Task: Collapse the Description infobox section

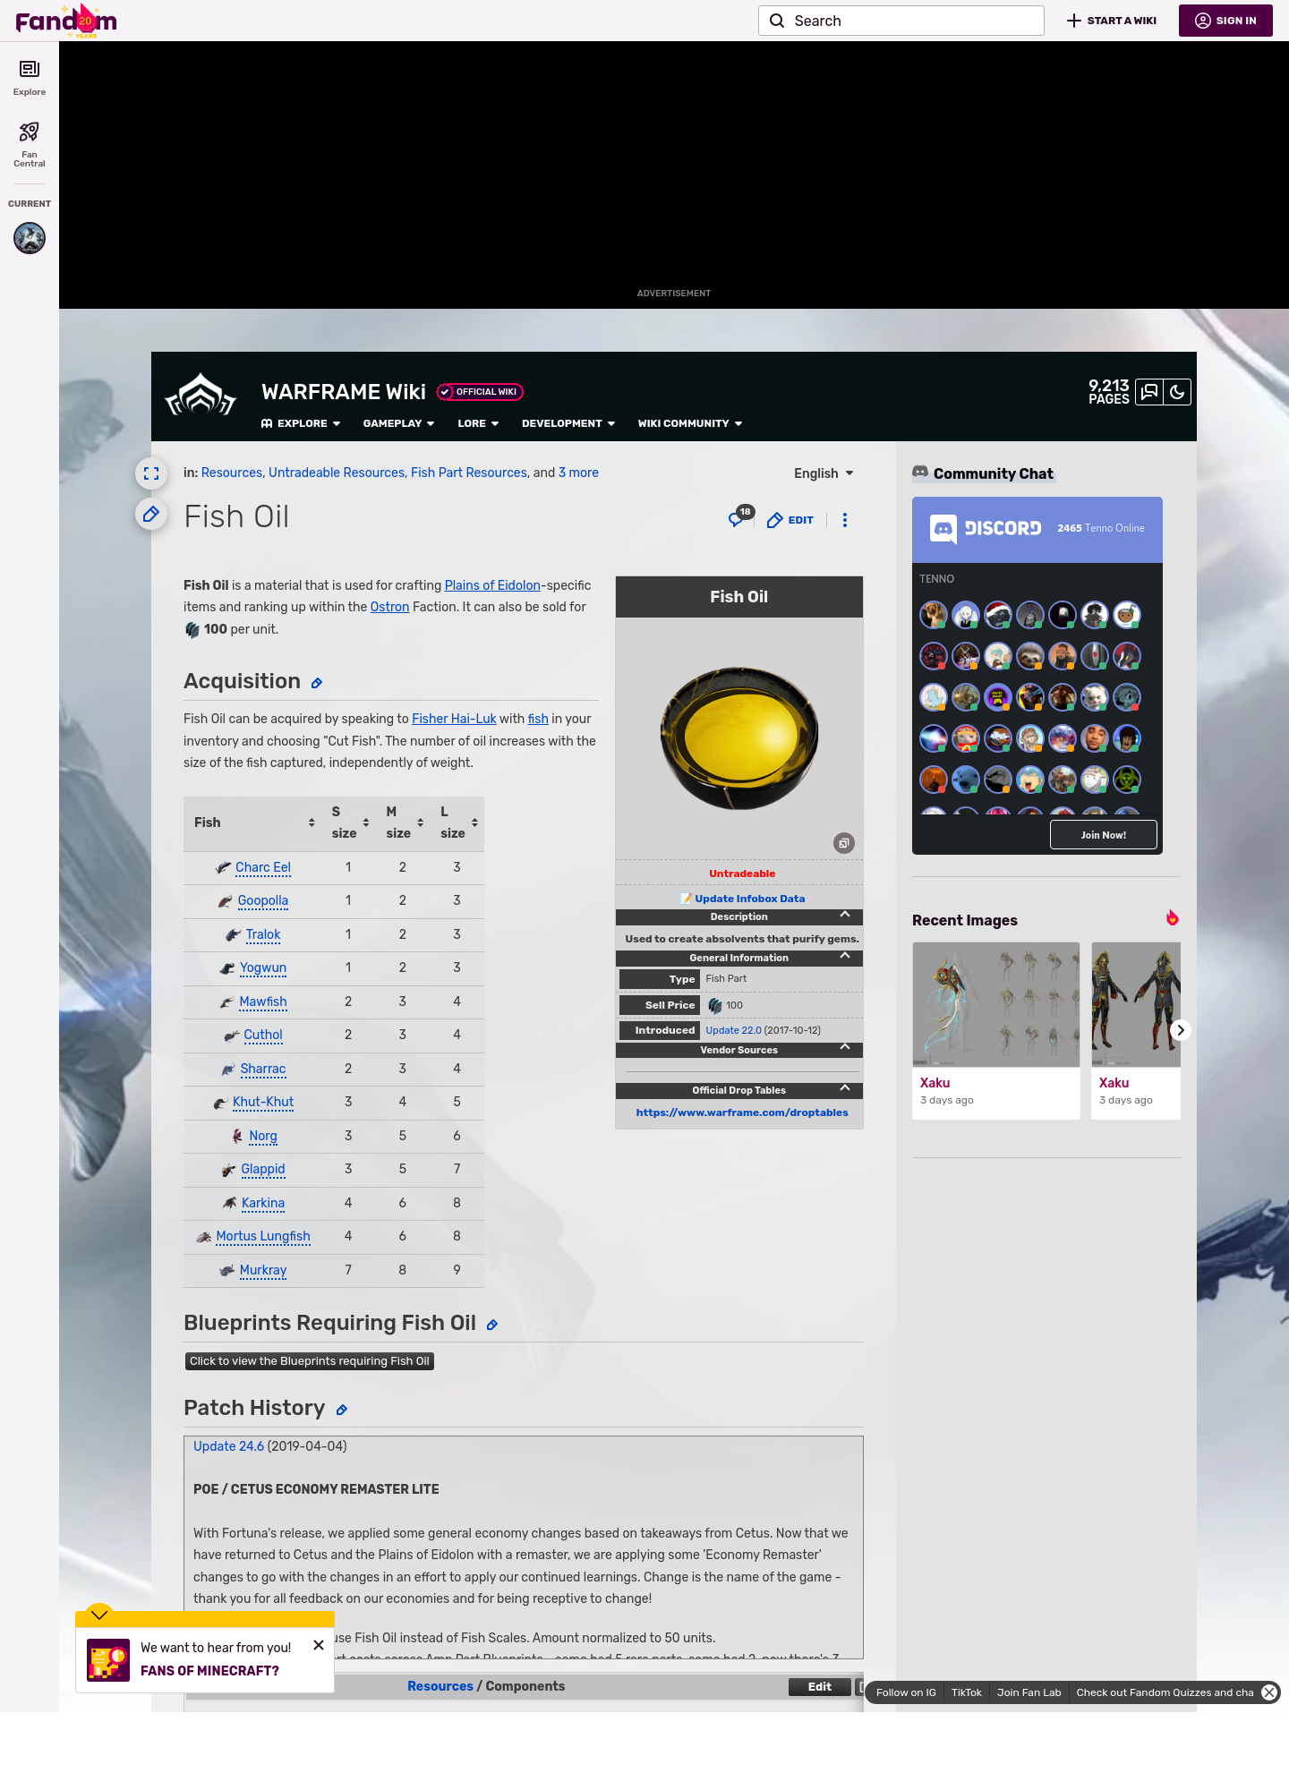Action: click(844, 916)
